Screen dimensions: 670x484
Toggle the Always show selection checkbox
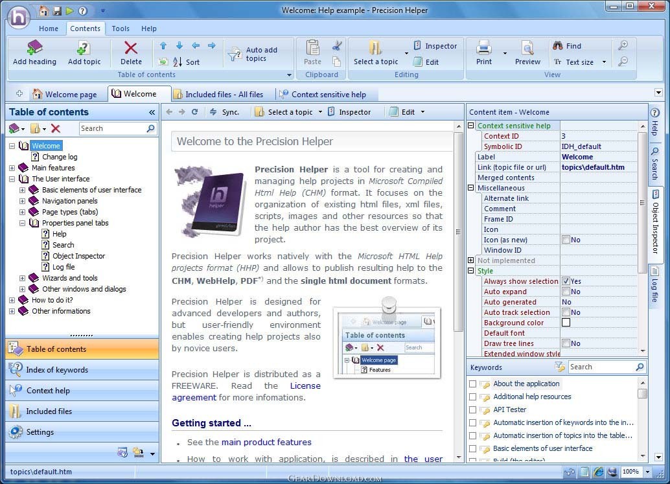click(566, 281)
